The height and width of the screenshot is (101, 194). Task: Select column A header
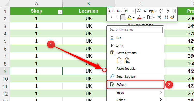pos(36,3)
